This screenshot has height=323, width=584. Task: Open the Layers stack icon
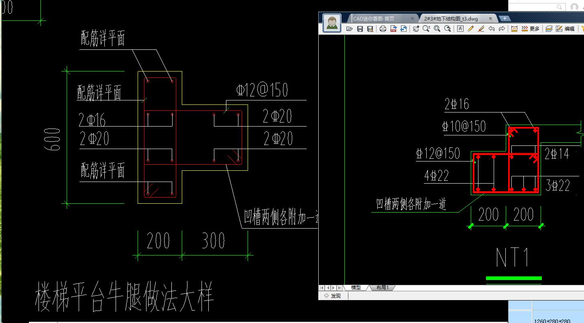[x=549, y=29]
